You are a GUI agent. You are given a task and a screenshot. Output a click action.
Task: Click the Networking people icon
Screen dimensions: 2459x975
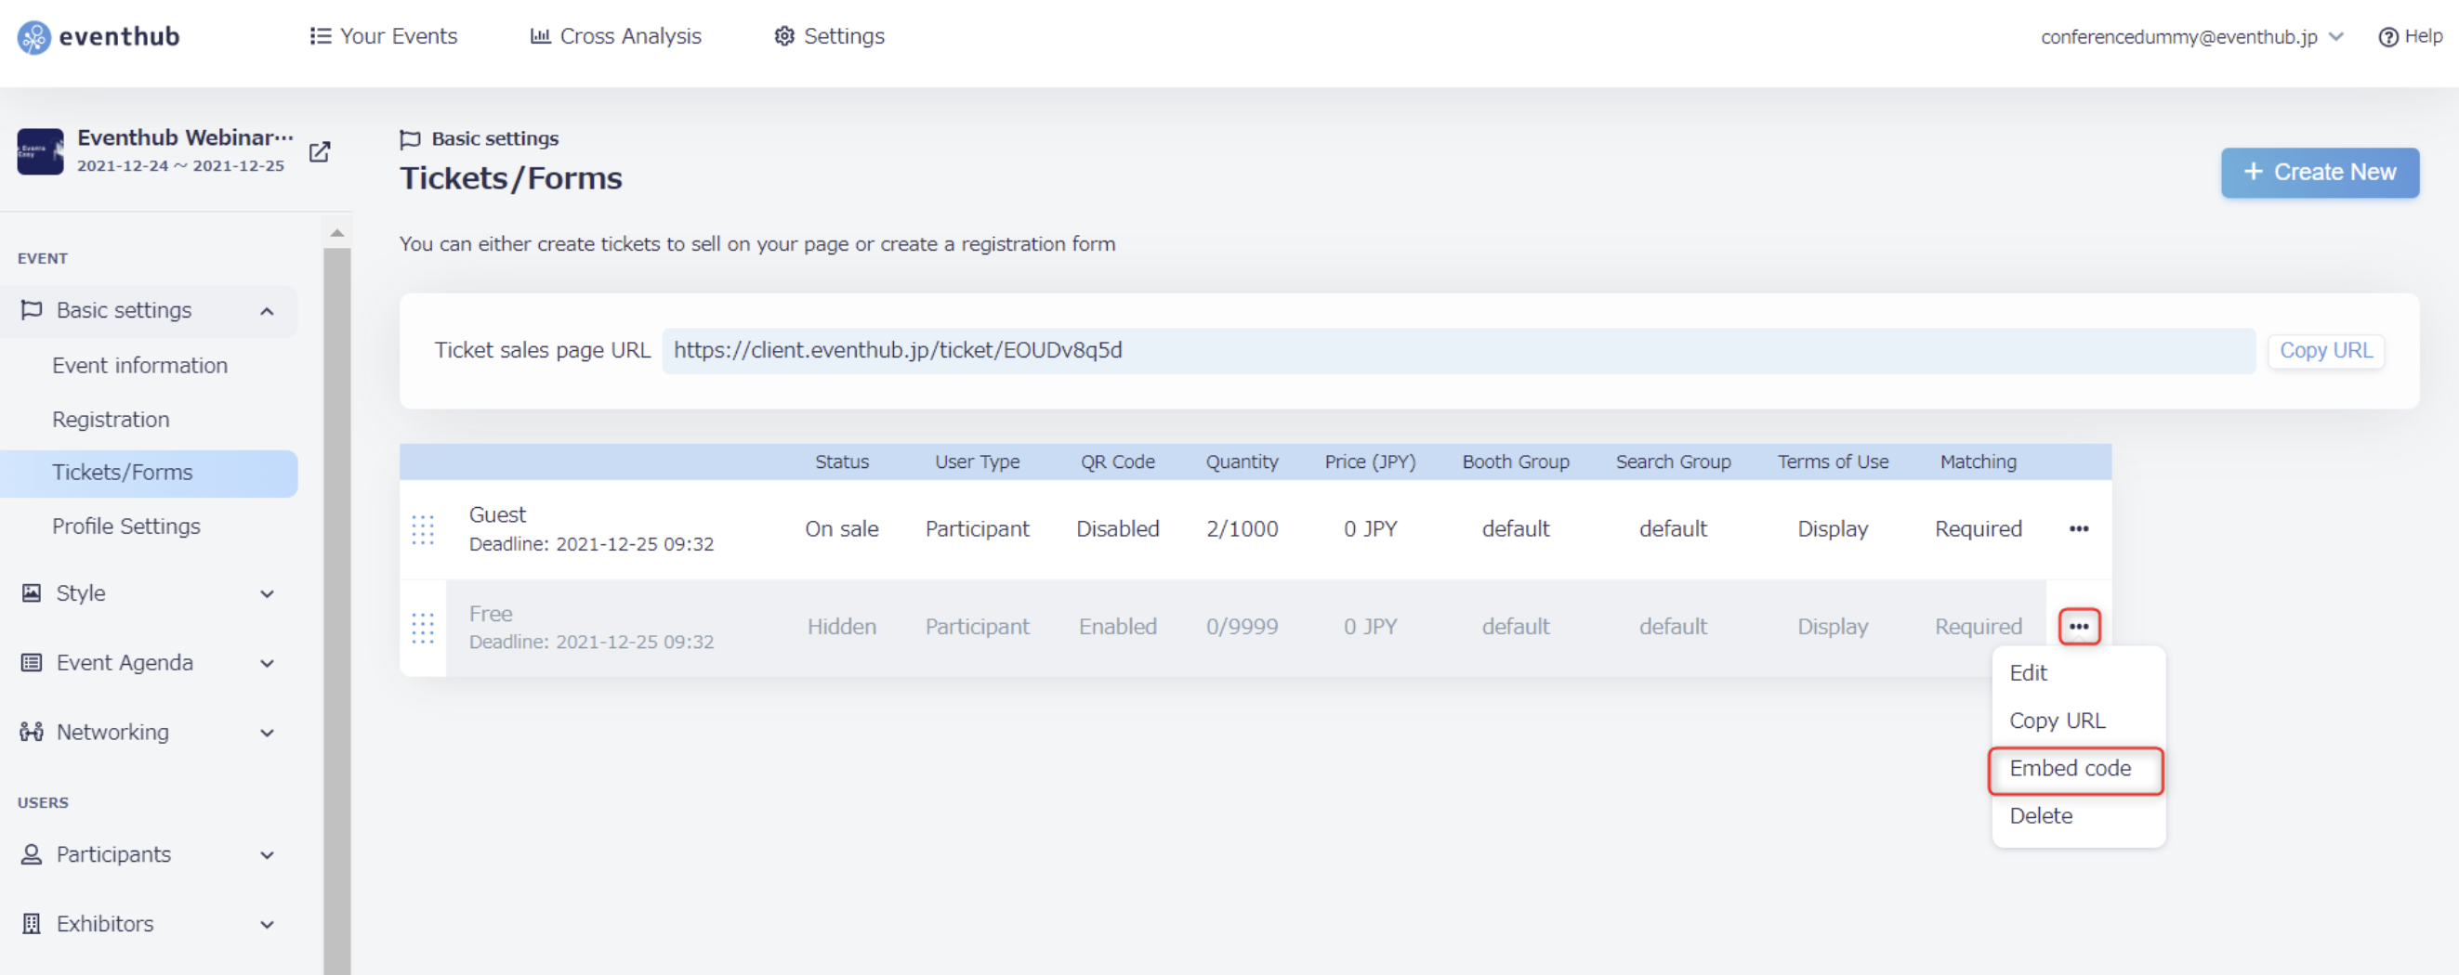(32, 732)
